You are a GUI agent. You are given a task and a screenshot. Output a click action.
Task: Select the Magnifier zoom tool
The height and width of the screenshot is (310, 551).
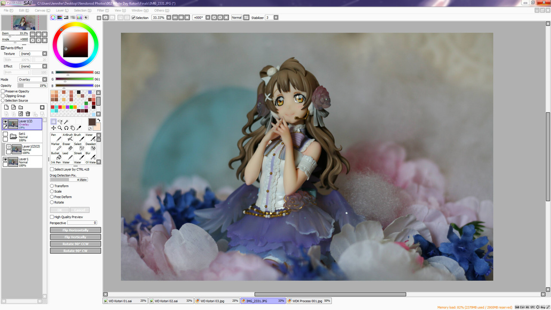coord(59,128)
